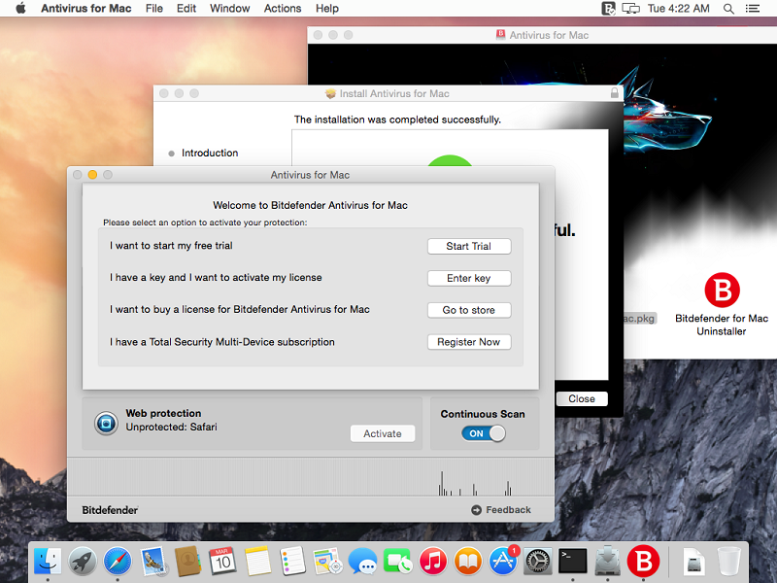Screen dimensions: 777x583
Task: Open the Antivirus for Mac app menu
Action: click(86, 9)
